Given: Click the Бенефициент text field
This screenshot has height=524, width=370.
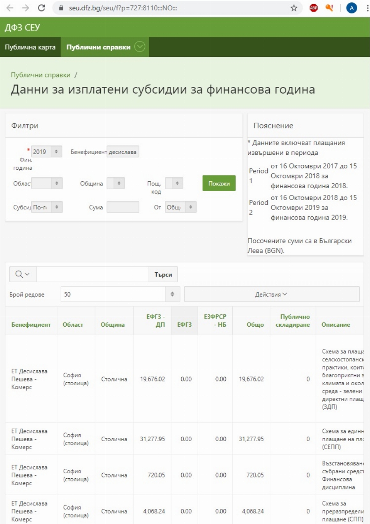Looking at the screenshot, I should pyautogui.click(x=123, y=152).
